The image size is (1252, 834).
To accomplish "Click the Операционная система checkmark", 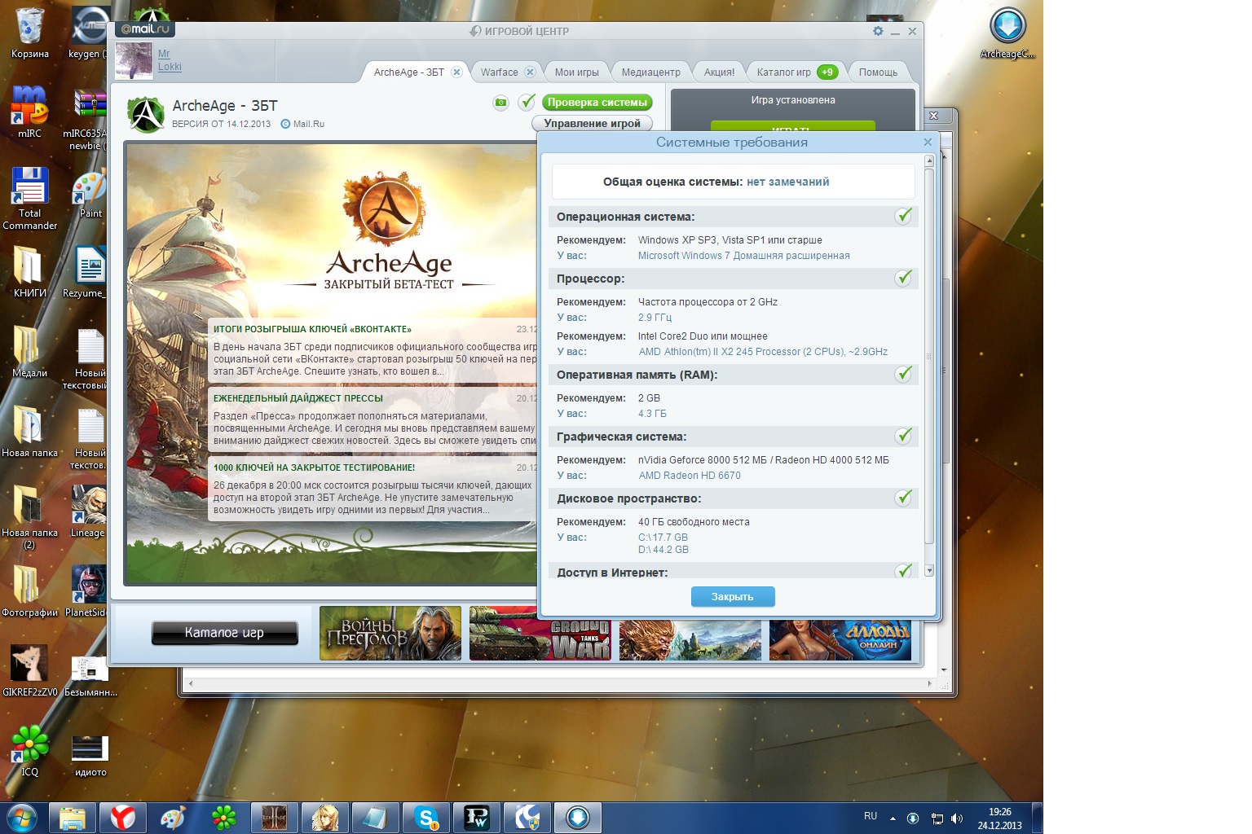I will [x=903, y=216].
